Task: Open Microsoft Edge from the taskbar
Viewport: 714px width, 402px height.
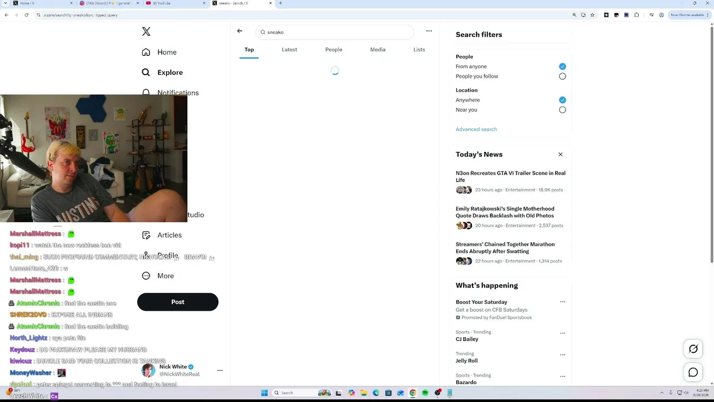Action: tap(376, 393)
